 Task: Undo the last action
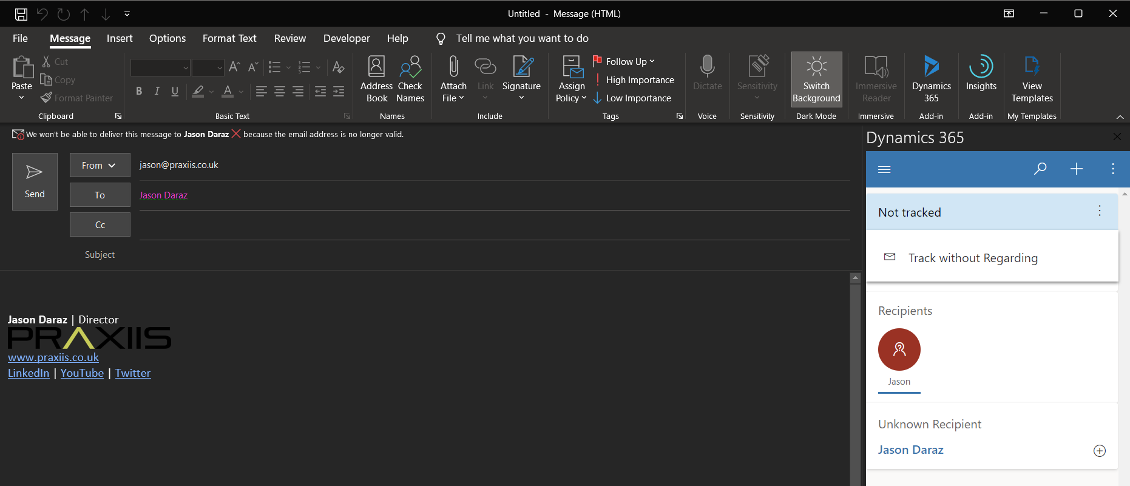click(x=42, y=14)
